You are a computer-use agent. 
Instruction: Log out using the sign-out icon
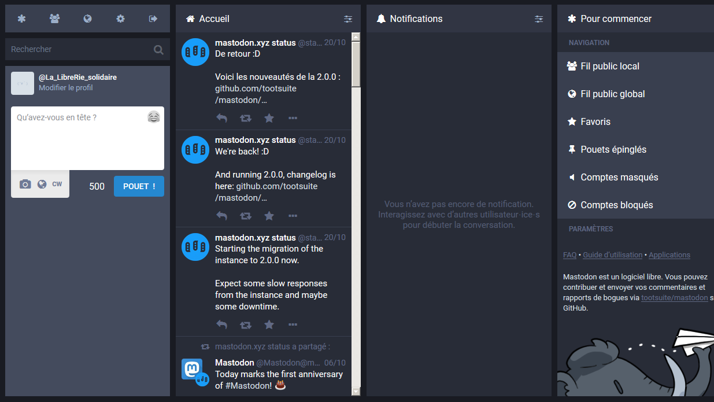(x=153, y=19)
